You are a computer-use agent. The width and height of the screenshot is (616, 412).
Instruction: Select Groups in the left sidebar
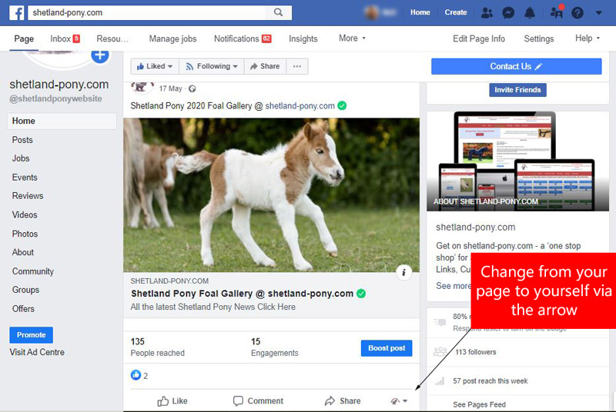[25, 290]
